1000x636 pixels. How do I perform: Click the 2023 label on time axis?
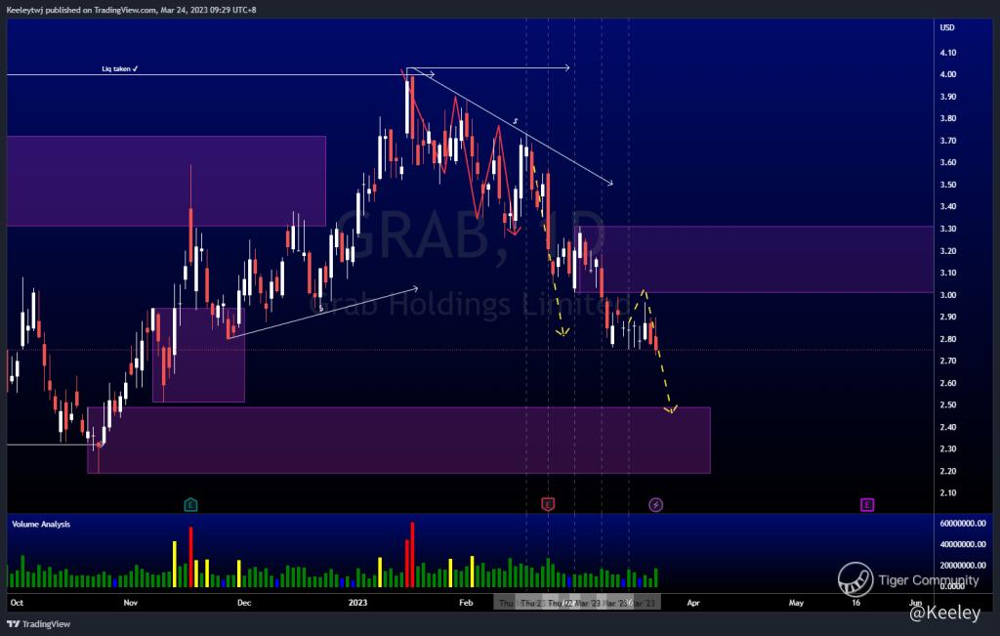357,603
